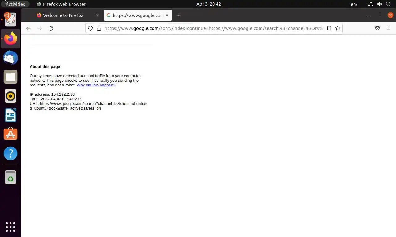Launch Ubuntu installer from dock
Image resolution: width=396 pixels, height=237 pixels.
[x=11, y=19]
